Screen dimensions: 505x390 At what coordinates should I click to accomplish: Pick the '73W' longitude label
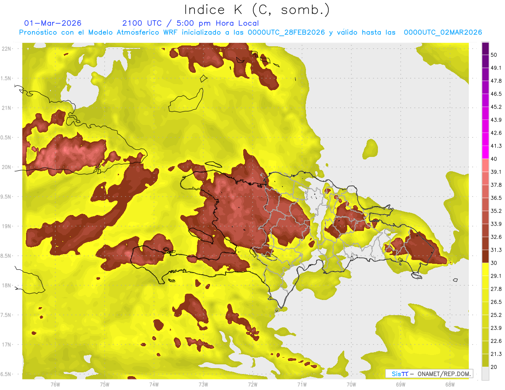tap(203, 384)
